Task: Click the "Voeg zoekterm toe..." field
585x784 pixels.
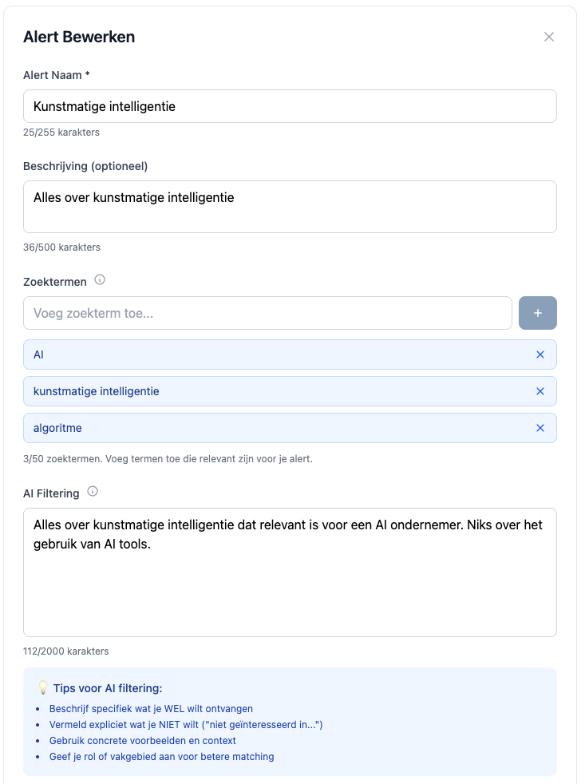Action: [267, 313]
